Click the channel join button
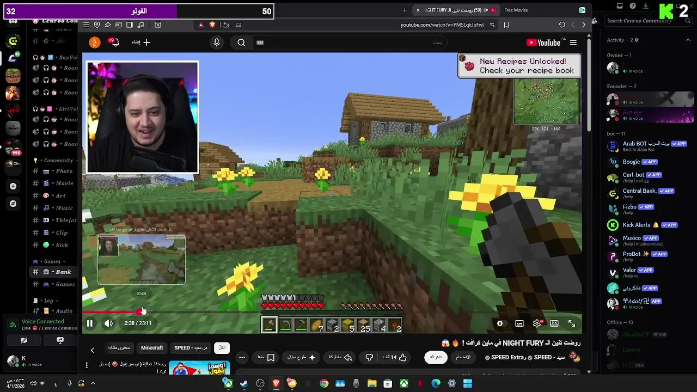 [463, 357]
